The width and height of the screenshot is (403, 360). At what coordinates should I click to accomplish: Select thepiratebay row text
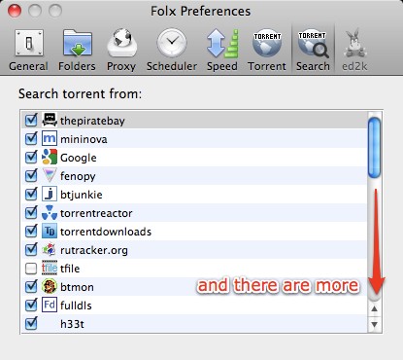pos(92,121)
